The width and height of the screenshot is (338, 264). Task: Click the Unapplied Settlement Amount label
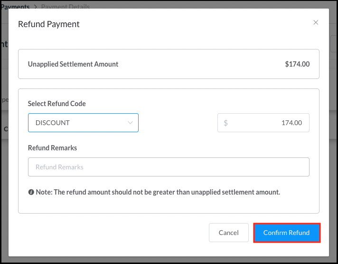click(73, 64)
